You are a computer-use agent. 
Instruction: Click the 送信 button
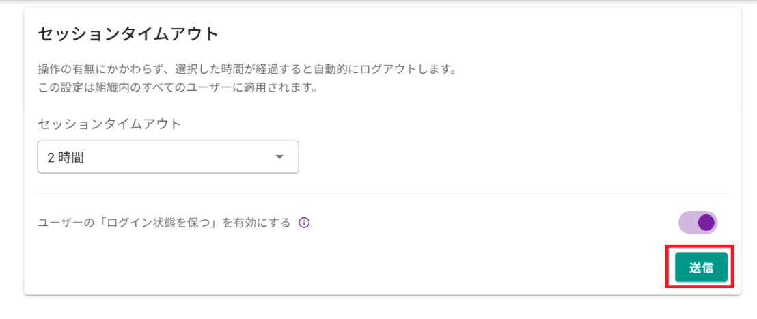[x=701, y=267]
